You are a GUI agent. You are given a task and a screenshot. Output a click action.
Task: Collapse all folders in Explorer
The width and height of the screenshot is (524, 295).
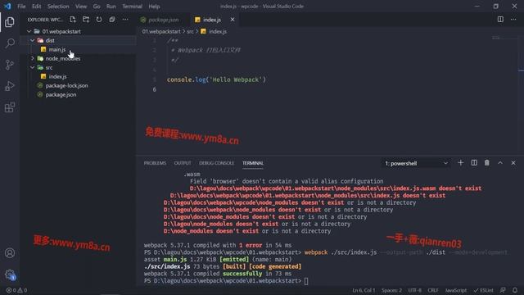coord(112,20)
